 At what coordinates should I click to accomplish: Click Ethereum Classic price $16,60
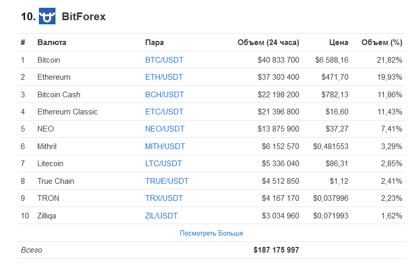tap(337, 112)
